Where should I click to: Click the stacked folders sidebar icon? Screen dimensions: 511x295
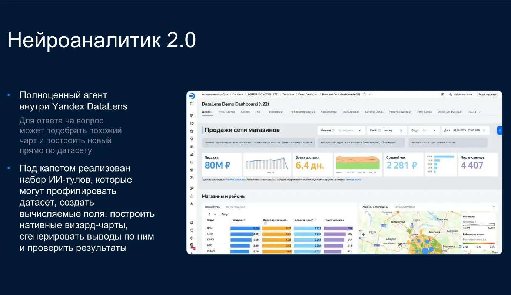point(192,123)
